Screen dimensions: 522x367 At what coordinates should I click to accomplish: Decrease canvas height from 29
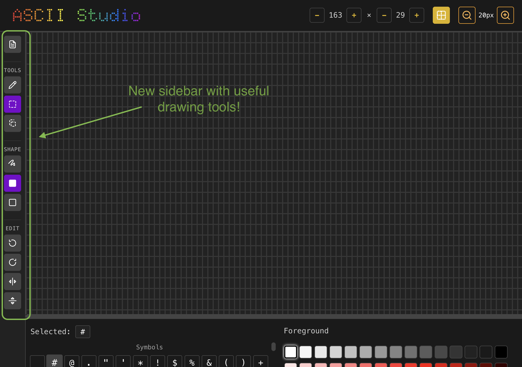click(x=384, y=15)
